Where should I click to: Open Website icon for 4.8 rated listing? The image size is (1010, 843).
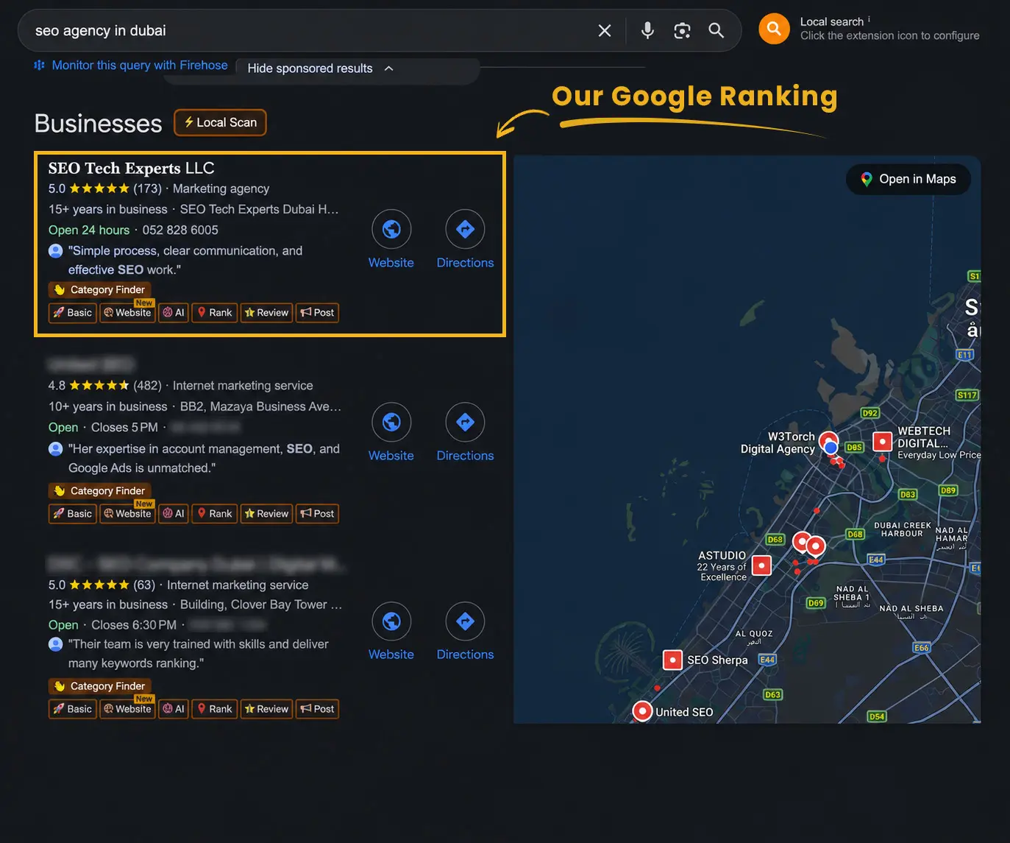391,422
